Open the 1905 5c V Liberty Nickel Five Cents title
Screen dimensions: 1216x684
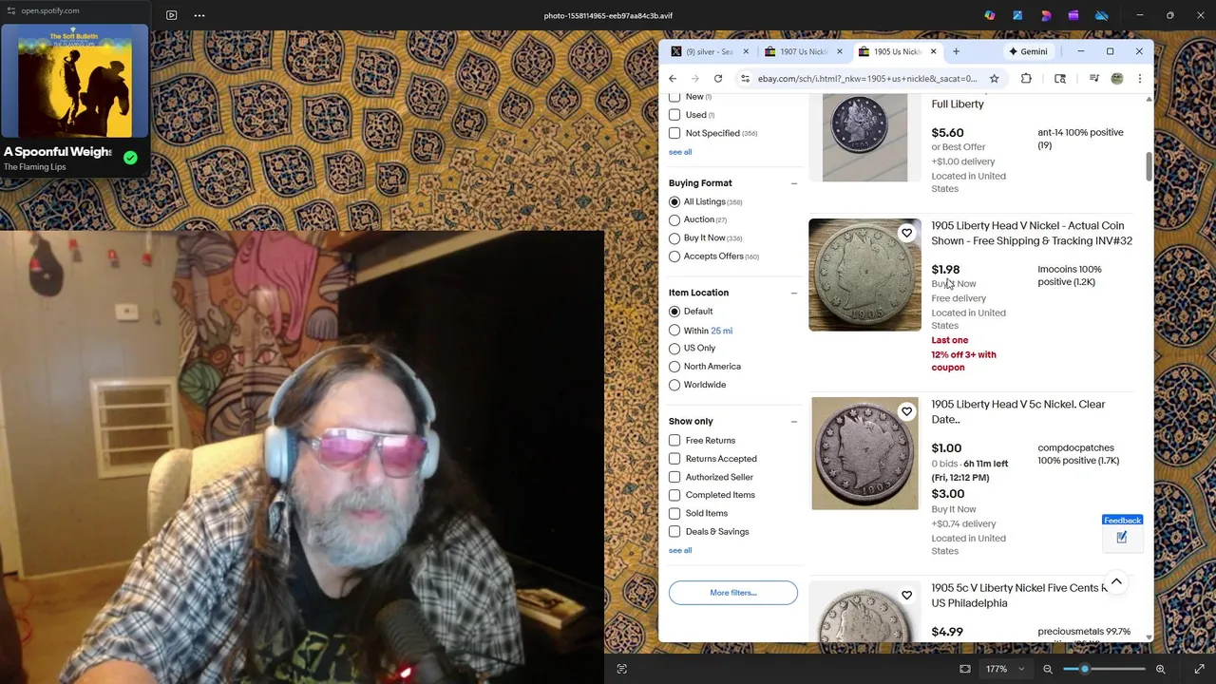tap(1019, 596)
